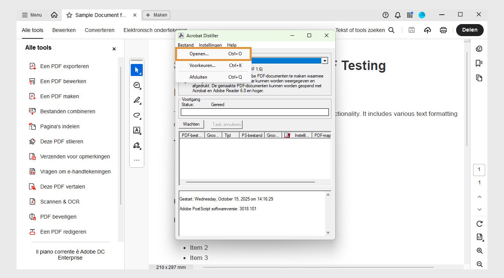504x278 pixels.
Task: Click the Distiller log scroll down arrow
Action: 328,233
